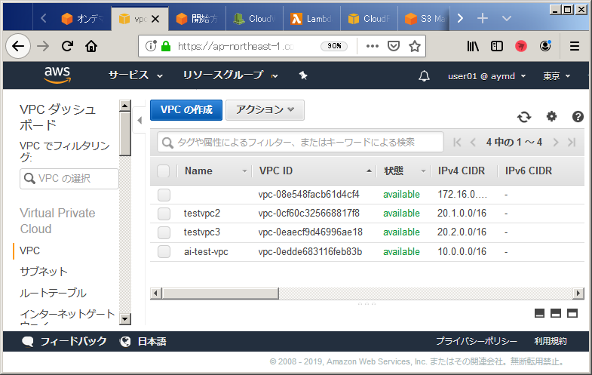The image size is (592, 375).
Task: Click the sidebar vertical scrollbar thumb
Action: tap(125, 134)
